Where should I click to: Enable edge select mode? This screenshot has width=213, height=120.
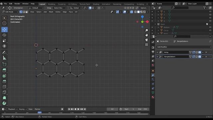24,12
